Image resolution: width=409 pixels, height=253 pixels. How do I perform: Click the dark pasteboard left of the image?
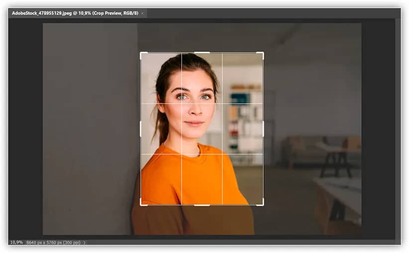click(25, 129)
